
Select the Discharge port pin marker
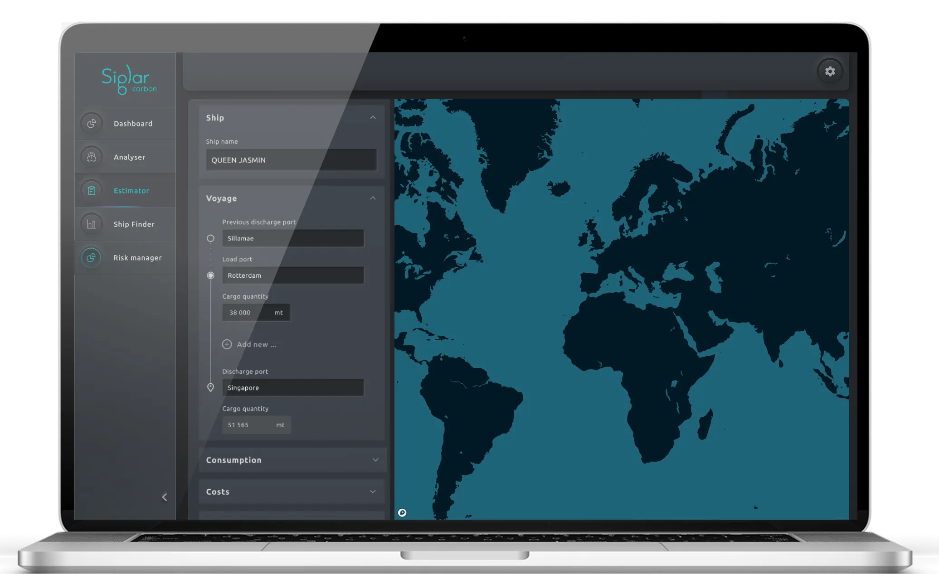pyautogui.click(x=210, y=387)
